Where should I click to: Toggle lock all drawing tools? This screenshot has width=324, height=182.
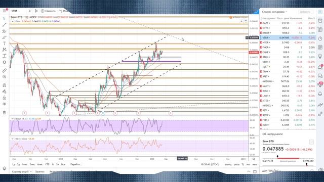[x=5, y=98]
